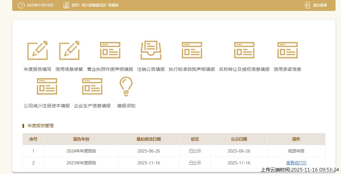
Task: Click 纸质年报 in the 2024 row
Action: [x=296, y=151]
